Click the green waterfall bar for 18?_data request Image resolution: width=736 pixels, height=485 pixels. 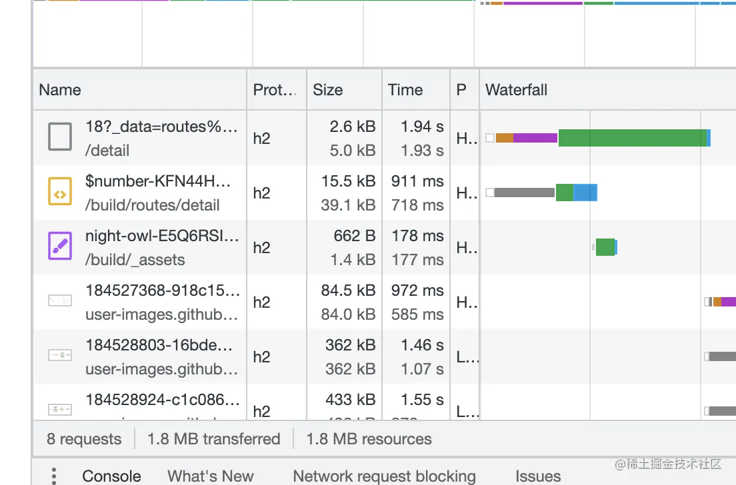point(631,138)
